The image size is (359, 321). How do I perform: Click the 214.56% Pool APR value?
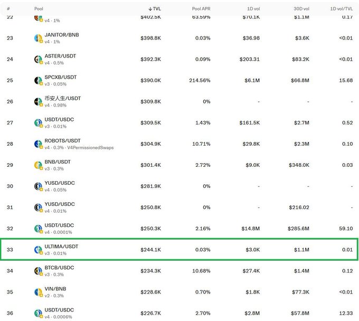pos(200,80)
